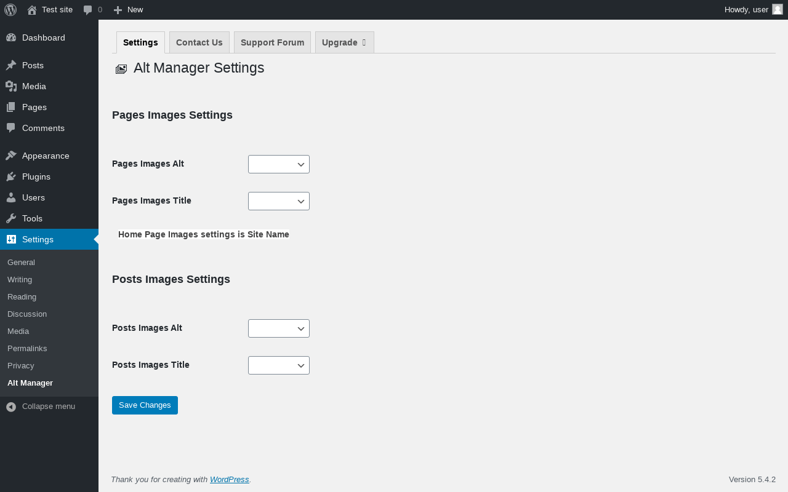Open Reading settings submenu
The image size is (788, 492).
click(49, 297)
